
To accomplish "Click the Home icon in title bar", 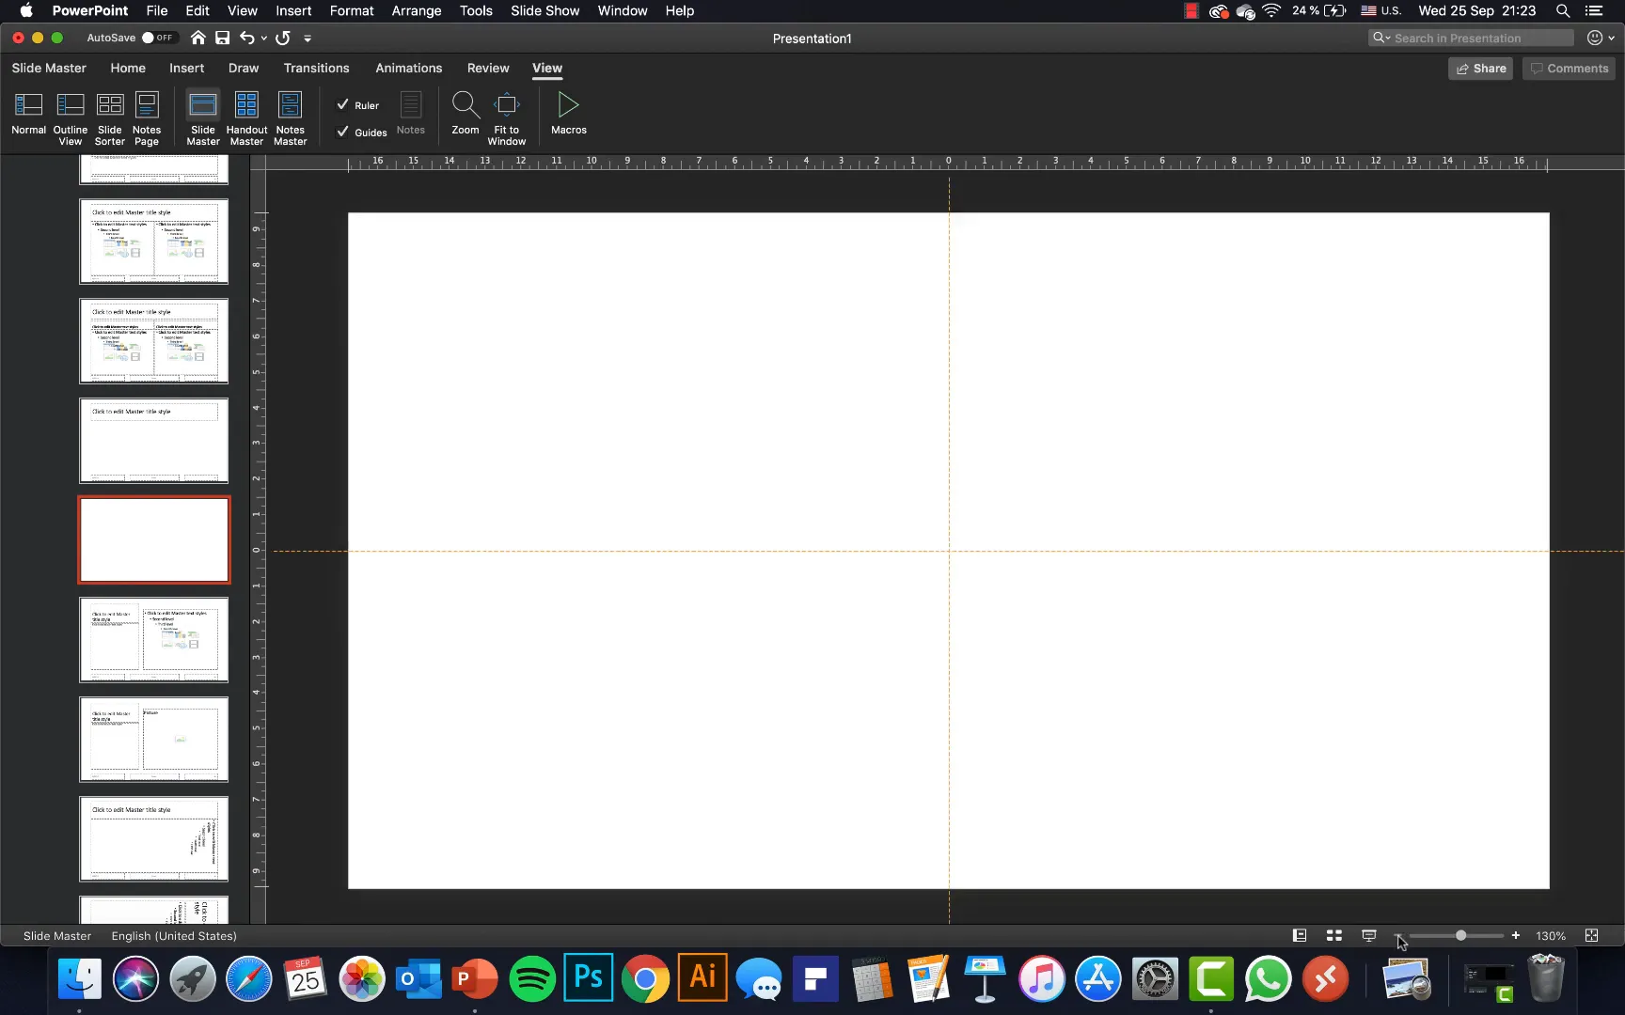I will click(197, 38).
